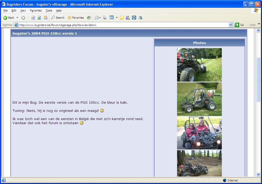The image size is (262, 184).
Task: Open the photo of two people in buggy
Action: pos(199,133)
